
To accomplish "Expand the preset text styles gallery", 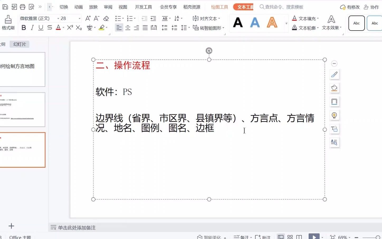I will coord(286,23).
